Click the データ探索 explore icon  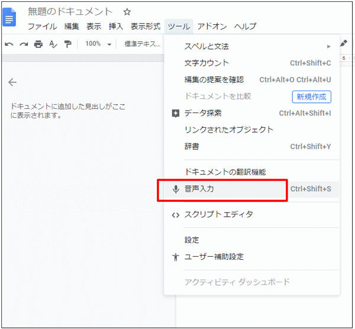(x=176, y=113)
